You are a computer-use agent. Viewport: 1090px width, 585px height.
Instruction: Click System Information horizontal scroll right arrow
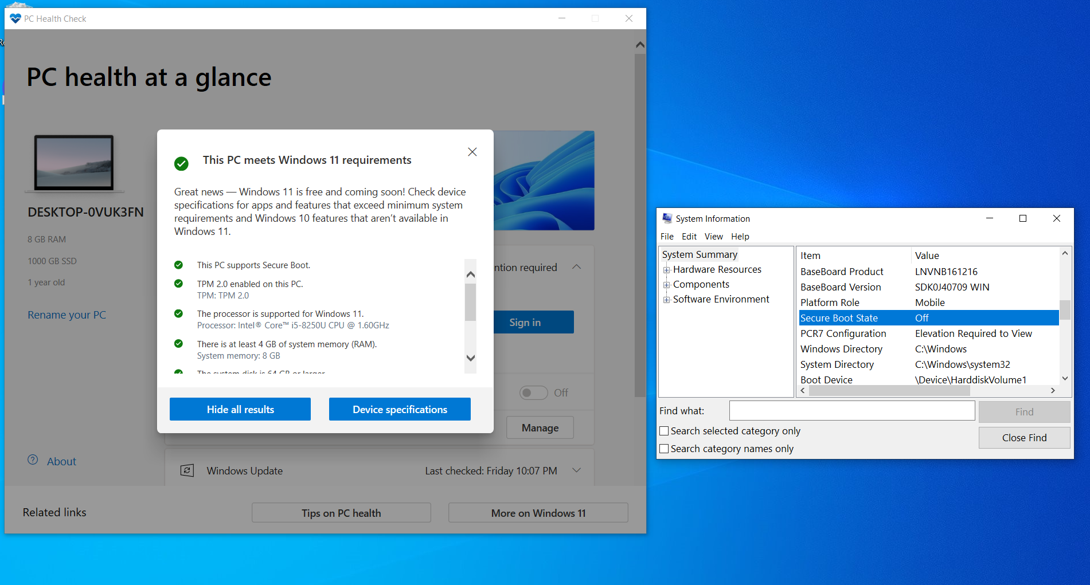pyautogui.click(x=1053, y=390)
